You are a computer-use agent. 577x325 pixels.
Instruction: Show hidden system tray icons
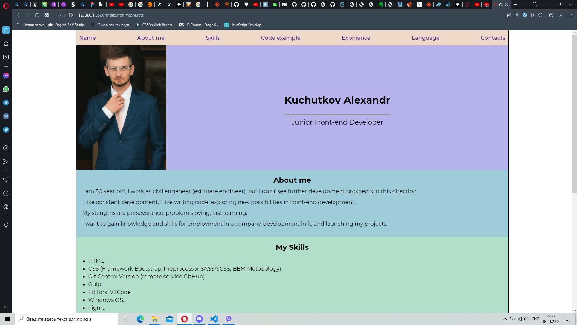pyautogui.click(x=505, y=319)
